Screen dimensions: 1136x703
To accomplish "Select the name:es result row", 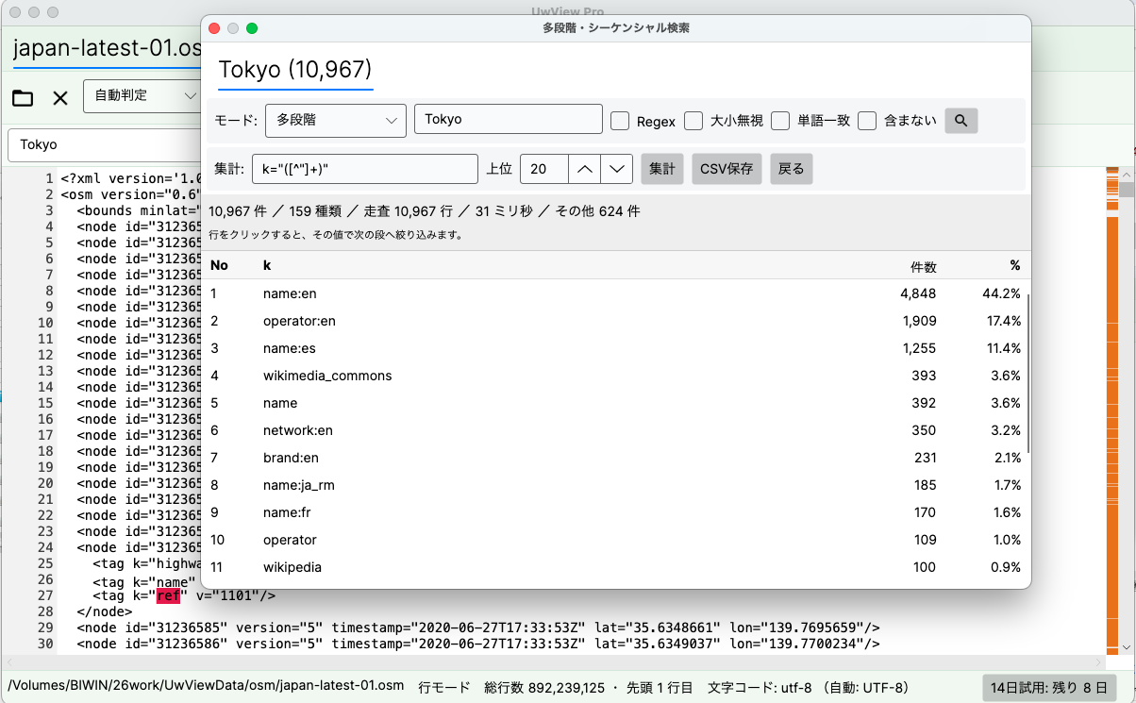I will coord(615,348).
